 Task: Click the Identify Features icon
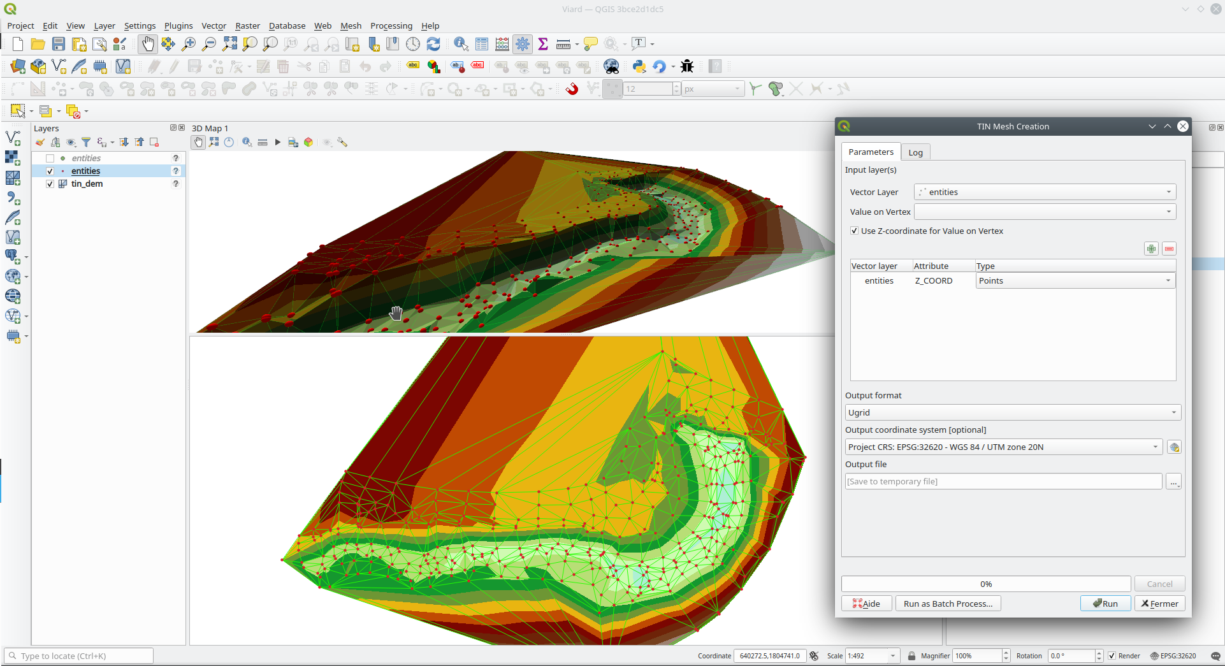(461, 44)
